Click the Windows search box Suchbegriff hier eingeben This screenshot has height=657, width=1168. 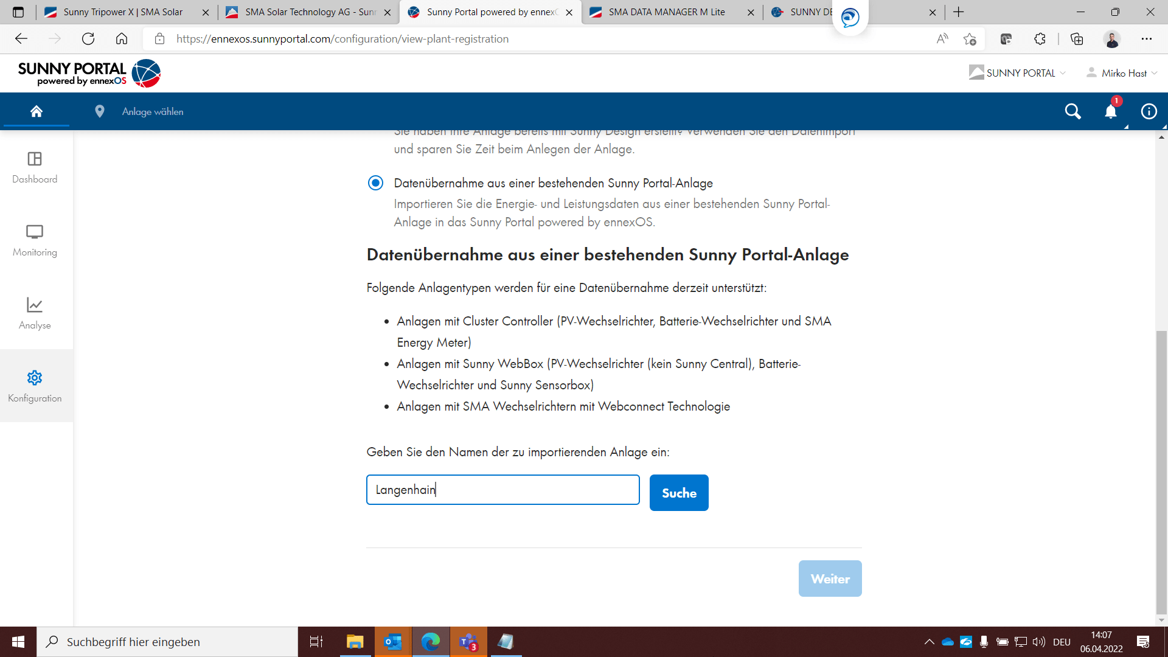click(167, 642)
